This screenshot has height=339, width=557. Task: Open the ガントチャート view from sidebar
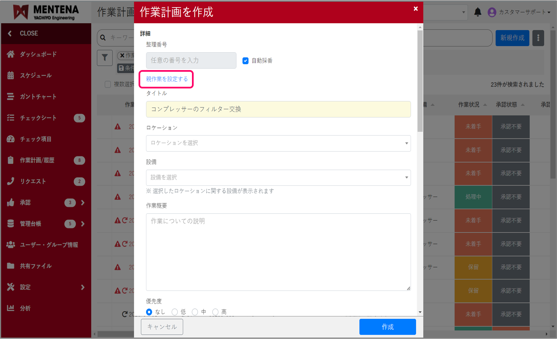11,96
